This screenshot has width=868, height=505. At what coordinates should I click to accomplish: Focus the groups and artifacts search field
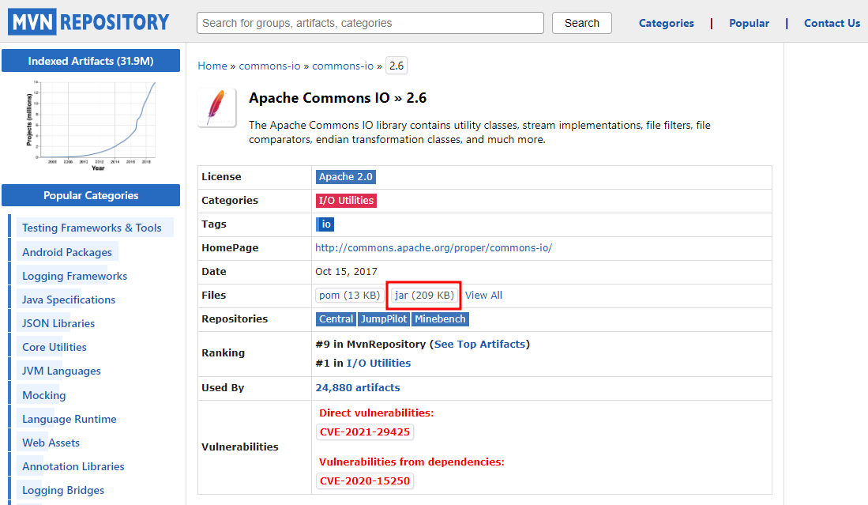click(x=370, y=23)
